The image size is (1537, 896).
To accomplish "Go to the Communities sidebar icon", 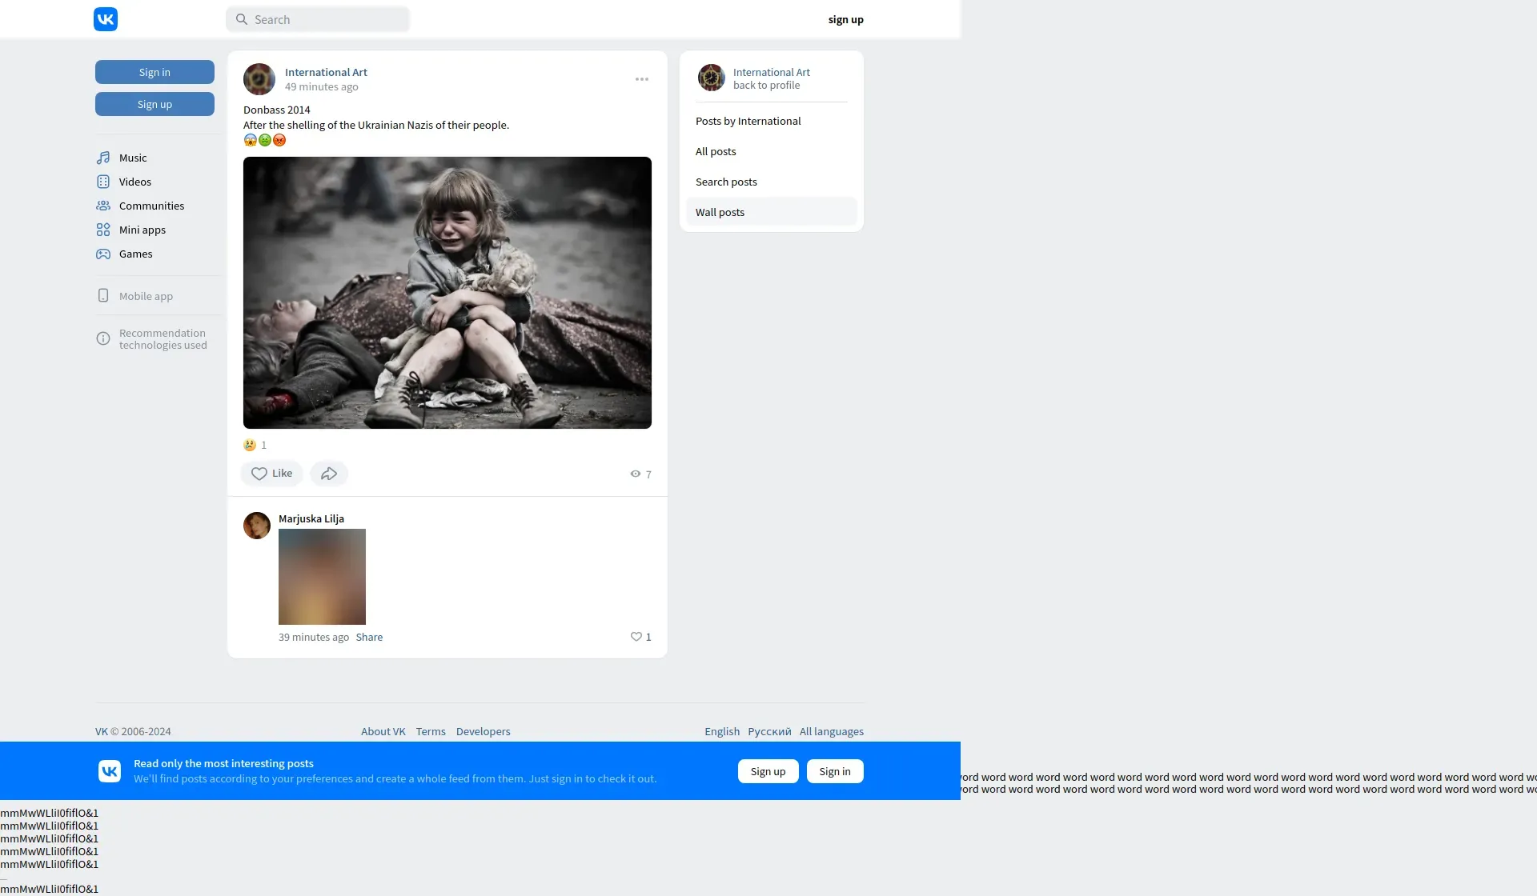I will pos(103,206).
